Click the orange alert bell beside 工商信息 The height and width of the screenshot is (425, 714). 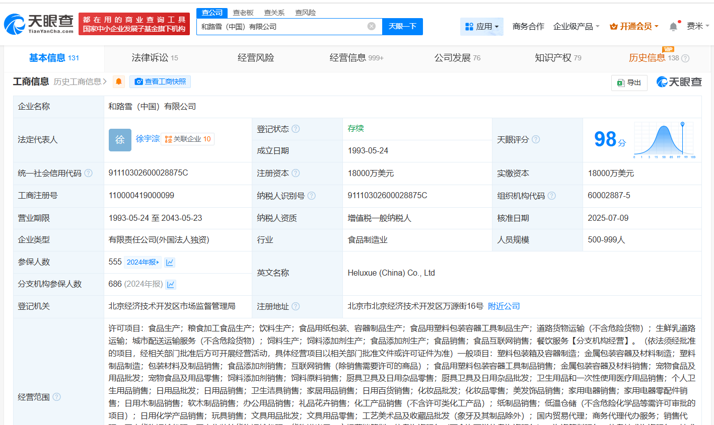point(119,81)
